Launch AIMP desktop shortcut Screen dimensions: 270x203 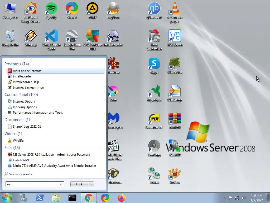tap(92, 11)
